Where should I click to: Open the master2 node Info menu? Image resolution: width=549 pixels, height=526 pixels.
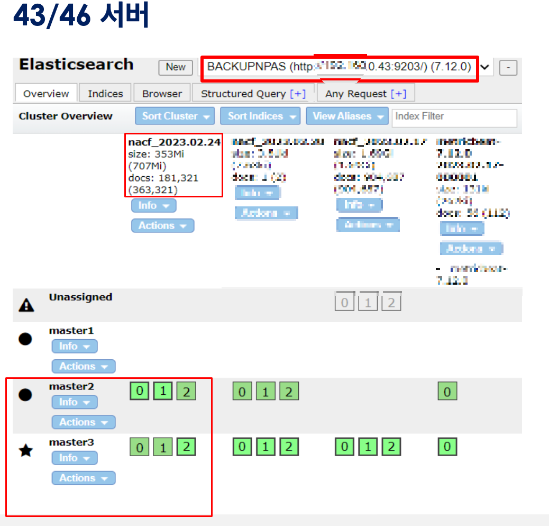pos(75,402)
